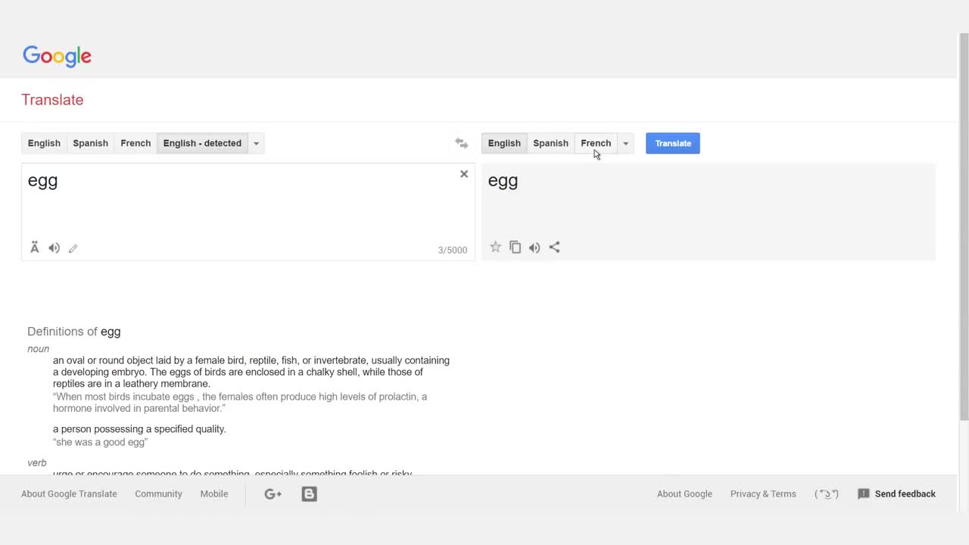
Task: Toggle the English - detected source option
Action: [x=202, y=143]
